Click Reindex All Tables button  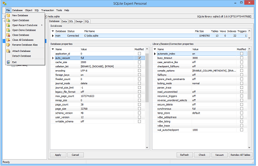pos(241,155)
